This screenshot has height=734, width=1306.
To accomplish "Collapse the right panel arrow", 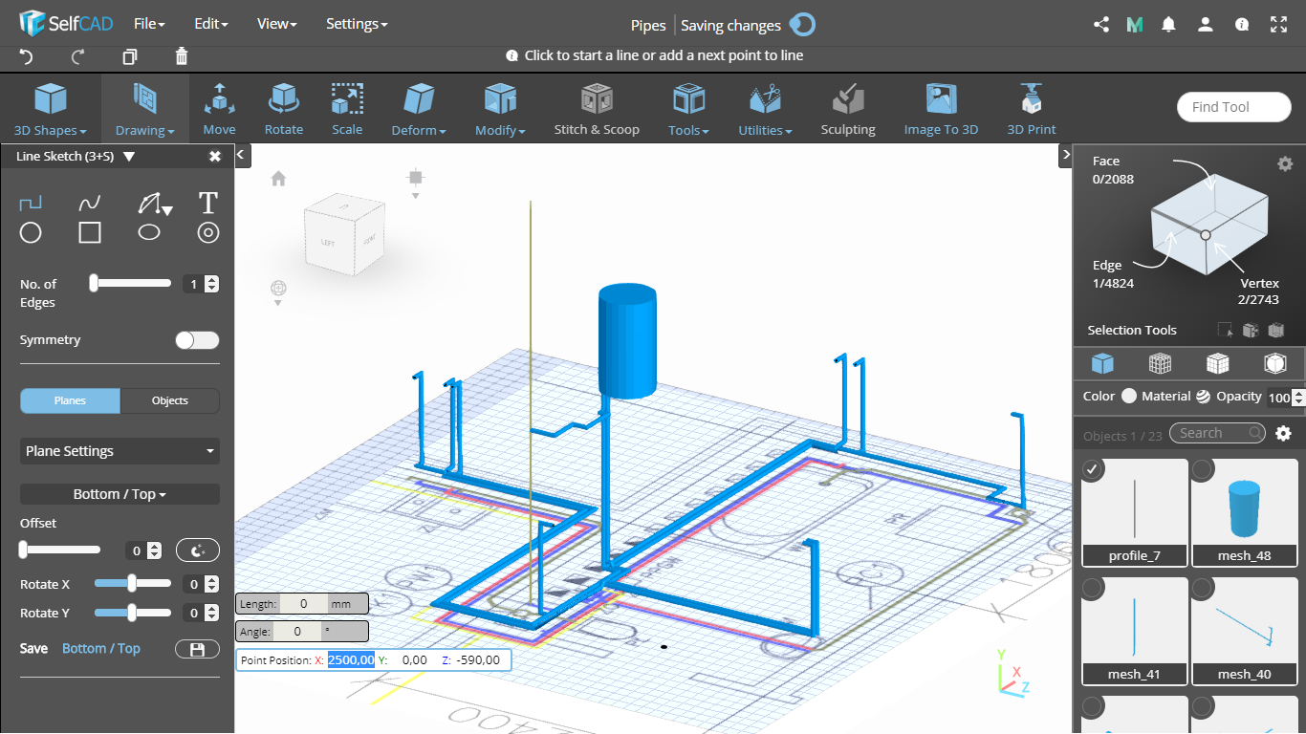I will tap(1065, 154).
